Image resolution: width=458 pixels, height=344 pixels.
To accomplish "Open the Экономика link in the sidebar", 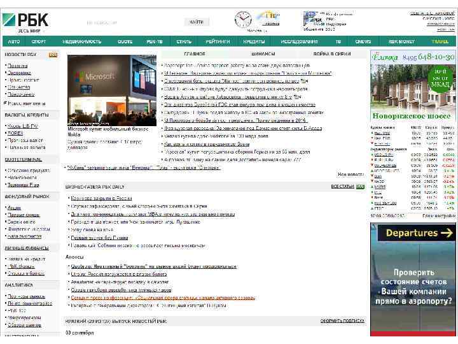I will pyautogui.click(x=19, y=73).
